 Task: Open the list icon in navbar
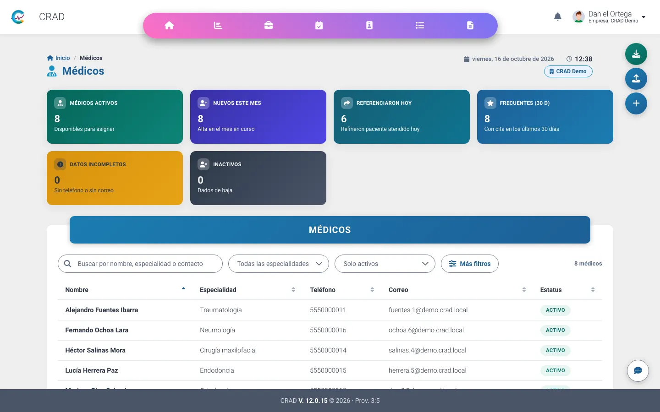click(x=420, y=25)
